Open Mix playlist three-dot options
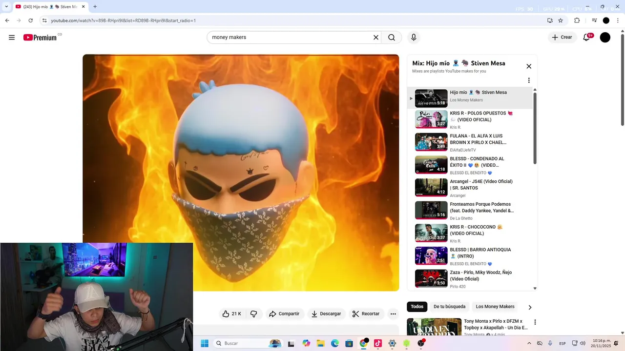Viewport: 625px width, 351px height. [x=528, y=80]
